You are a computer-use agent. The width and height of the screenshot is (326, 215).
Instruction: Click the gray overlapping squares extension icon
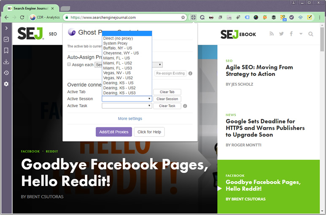[220, 17]
